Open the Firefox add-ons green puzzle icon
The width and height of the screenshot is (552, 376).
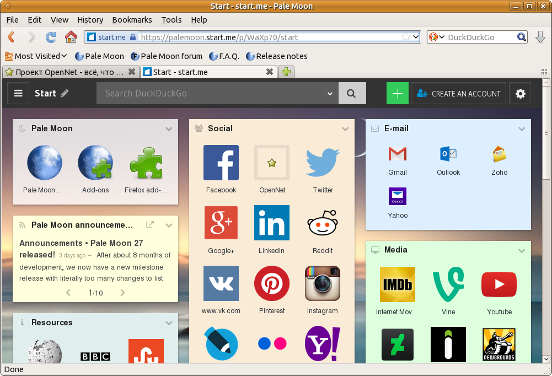147,163
